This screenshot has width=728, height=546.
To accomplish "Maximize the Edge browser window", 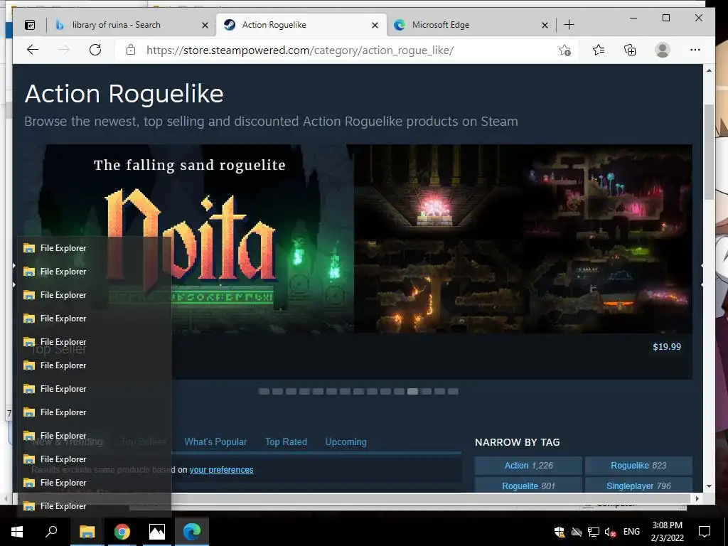I will [665, 18].
